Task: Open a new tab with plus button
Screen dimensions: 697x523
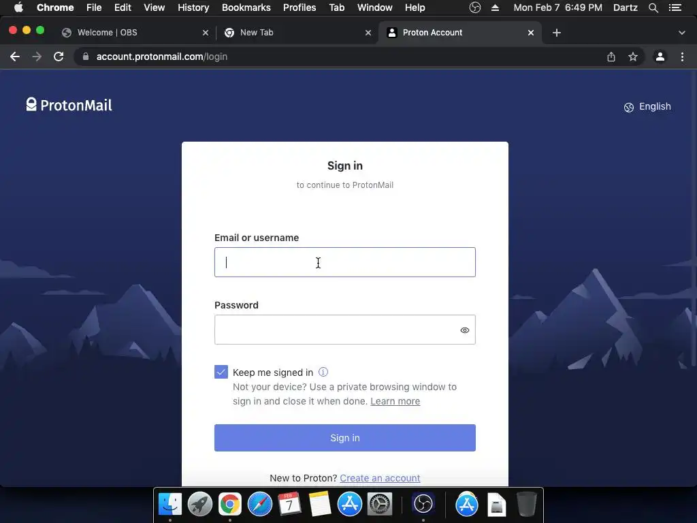Action: [x=557, y=33]
